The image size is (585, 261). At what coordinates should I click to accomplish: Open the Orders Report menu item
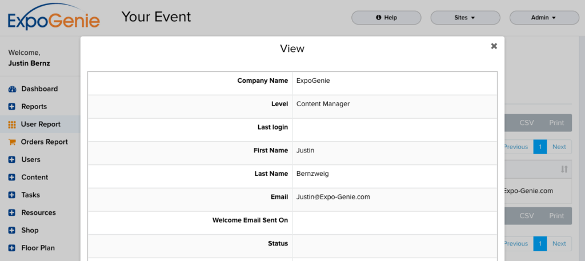pyautogui.click(x=44, y=142)
